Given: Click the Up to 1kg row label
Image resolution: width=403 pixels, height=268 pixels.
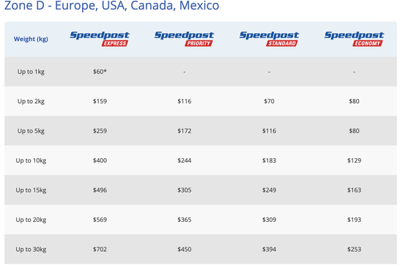Looking at the screenshot, I should click(x=31, y=72).
